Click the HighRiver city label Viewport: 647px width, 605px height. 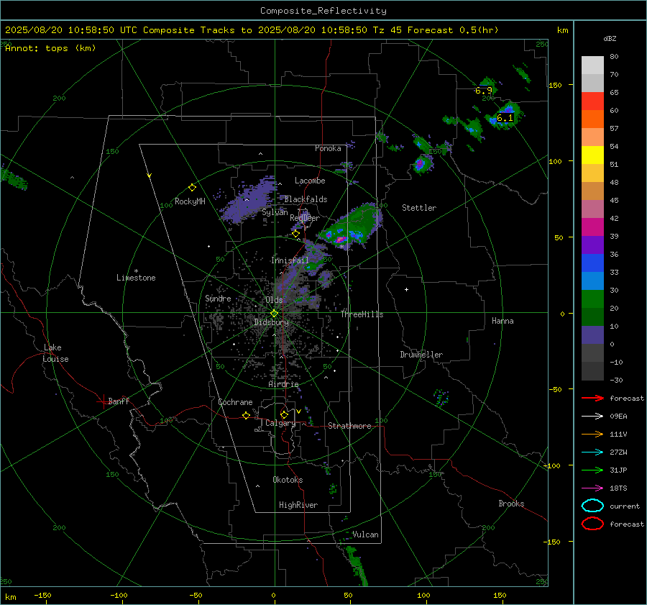tap(298, 505)
